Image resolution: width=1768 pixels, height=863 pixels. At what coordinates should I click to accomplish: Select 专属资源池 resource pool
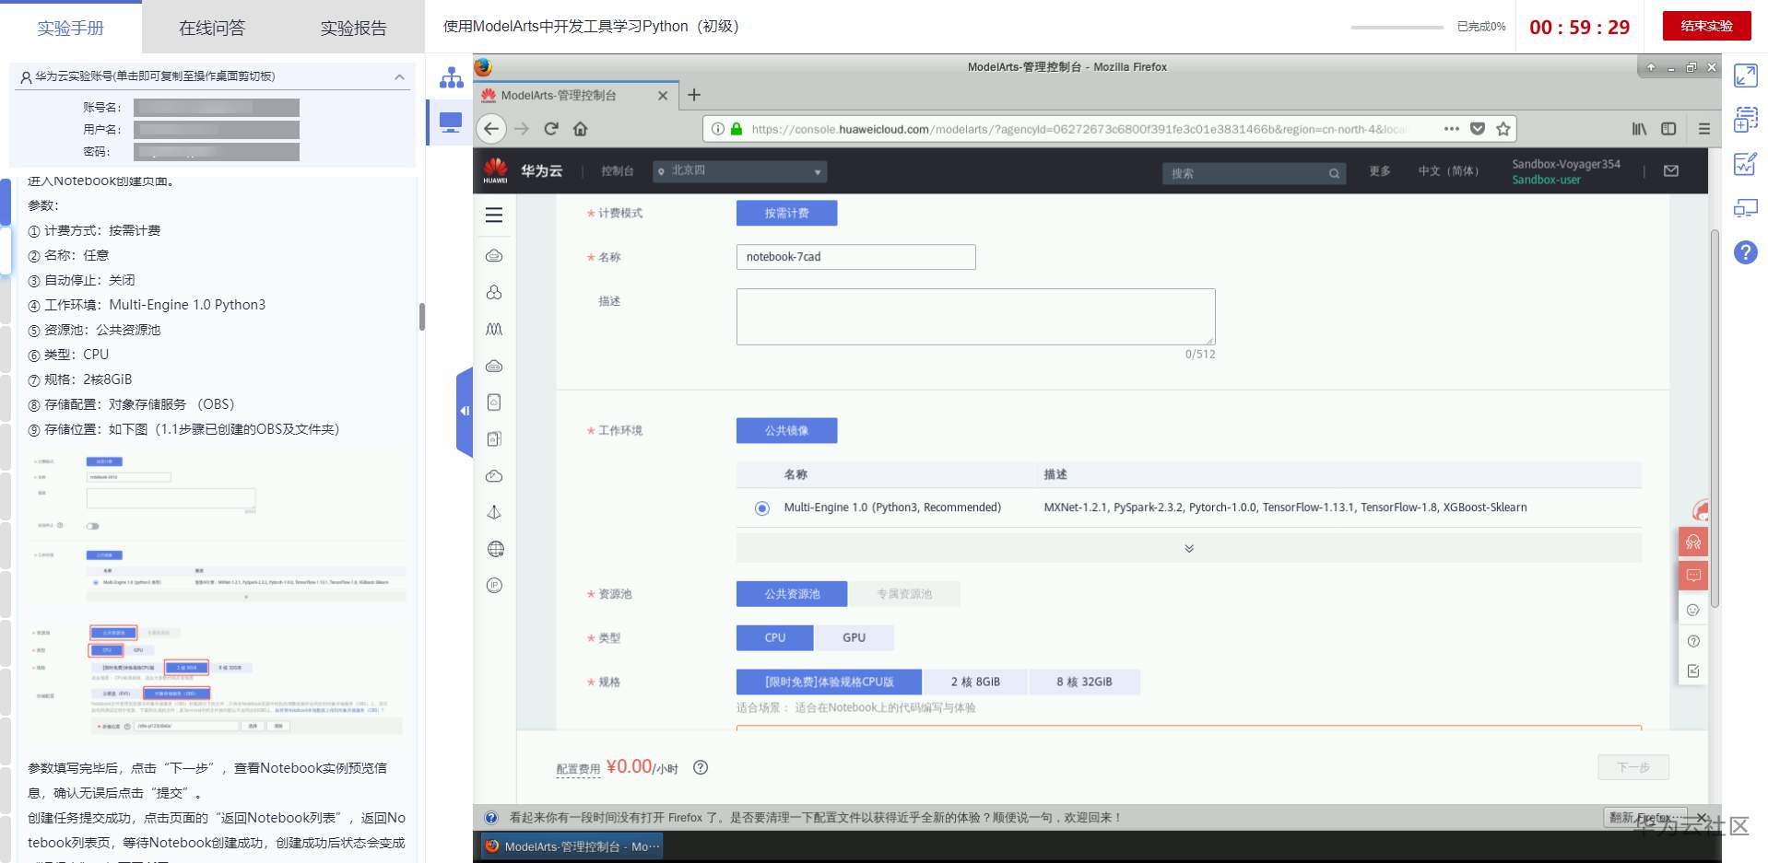904,594
